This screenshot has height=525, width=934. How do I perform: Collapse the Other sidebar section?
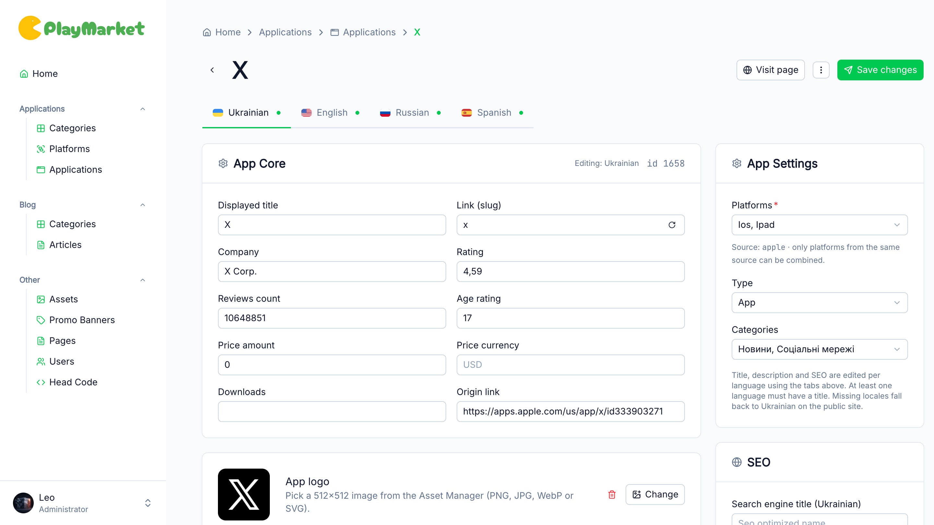(142, 280)
